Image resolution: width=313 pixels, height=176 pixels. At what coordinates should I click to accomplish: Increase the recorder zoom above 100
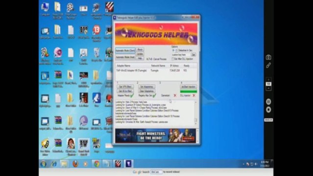[268, 80]
